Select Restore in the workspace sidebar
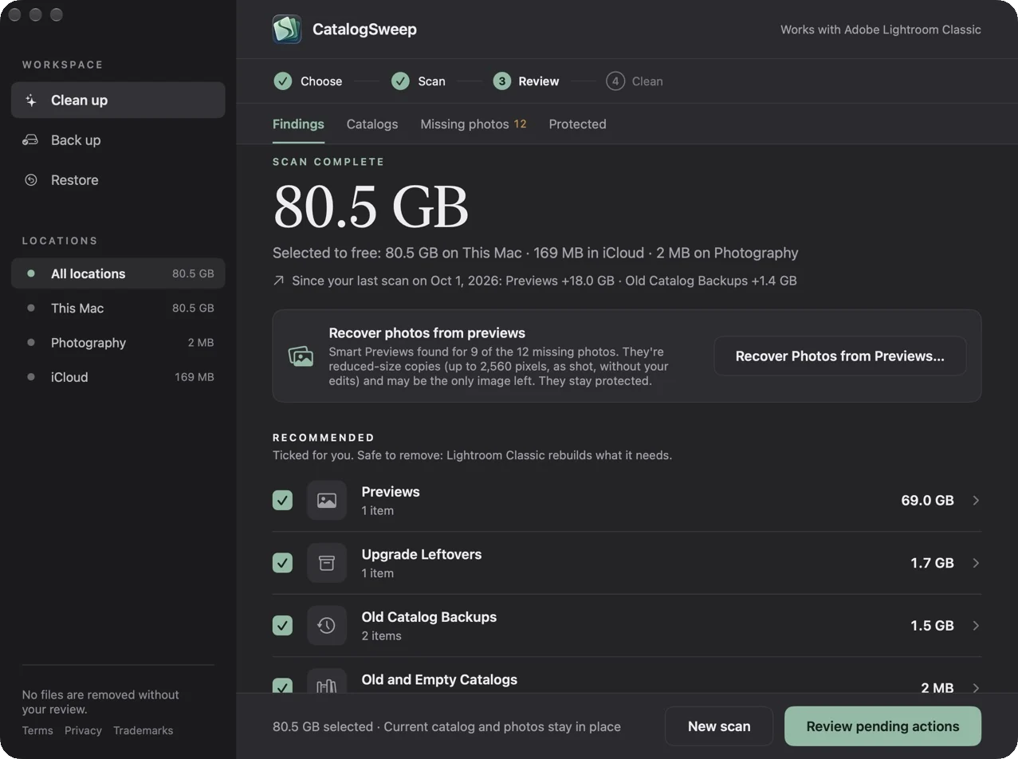This screenshot has height=759, width=1018. click(x=118, y=180)
